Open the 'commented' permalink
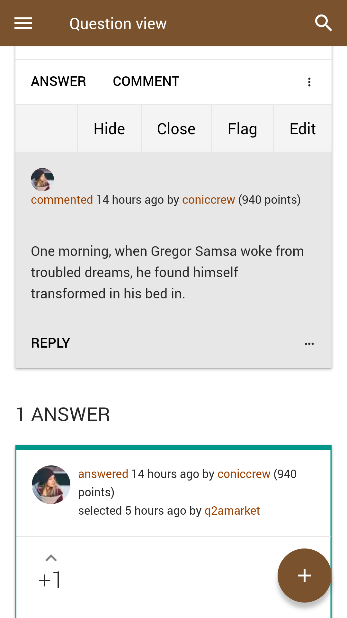The height and width of the screenshot is (618, 347). 62,200
